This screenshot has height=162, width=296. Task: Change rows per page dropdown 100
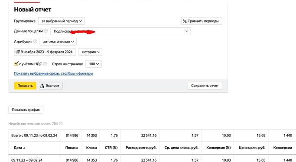tap(94, 64)
